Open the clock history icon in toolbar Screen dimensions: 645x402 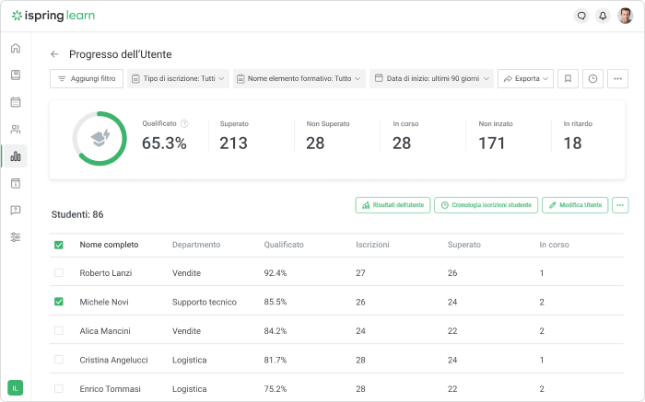[x=592, y=79]
